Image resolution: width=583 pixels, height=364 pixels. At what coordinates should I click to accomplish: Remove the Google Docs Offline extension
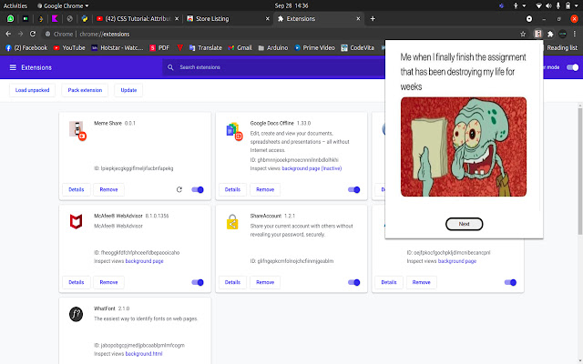click(x=265, y=189)
